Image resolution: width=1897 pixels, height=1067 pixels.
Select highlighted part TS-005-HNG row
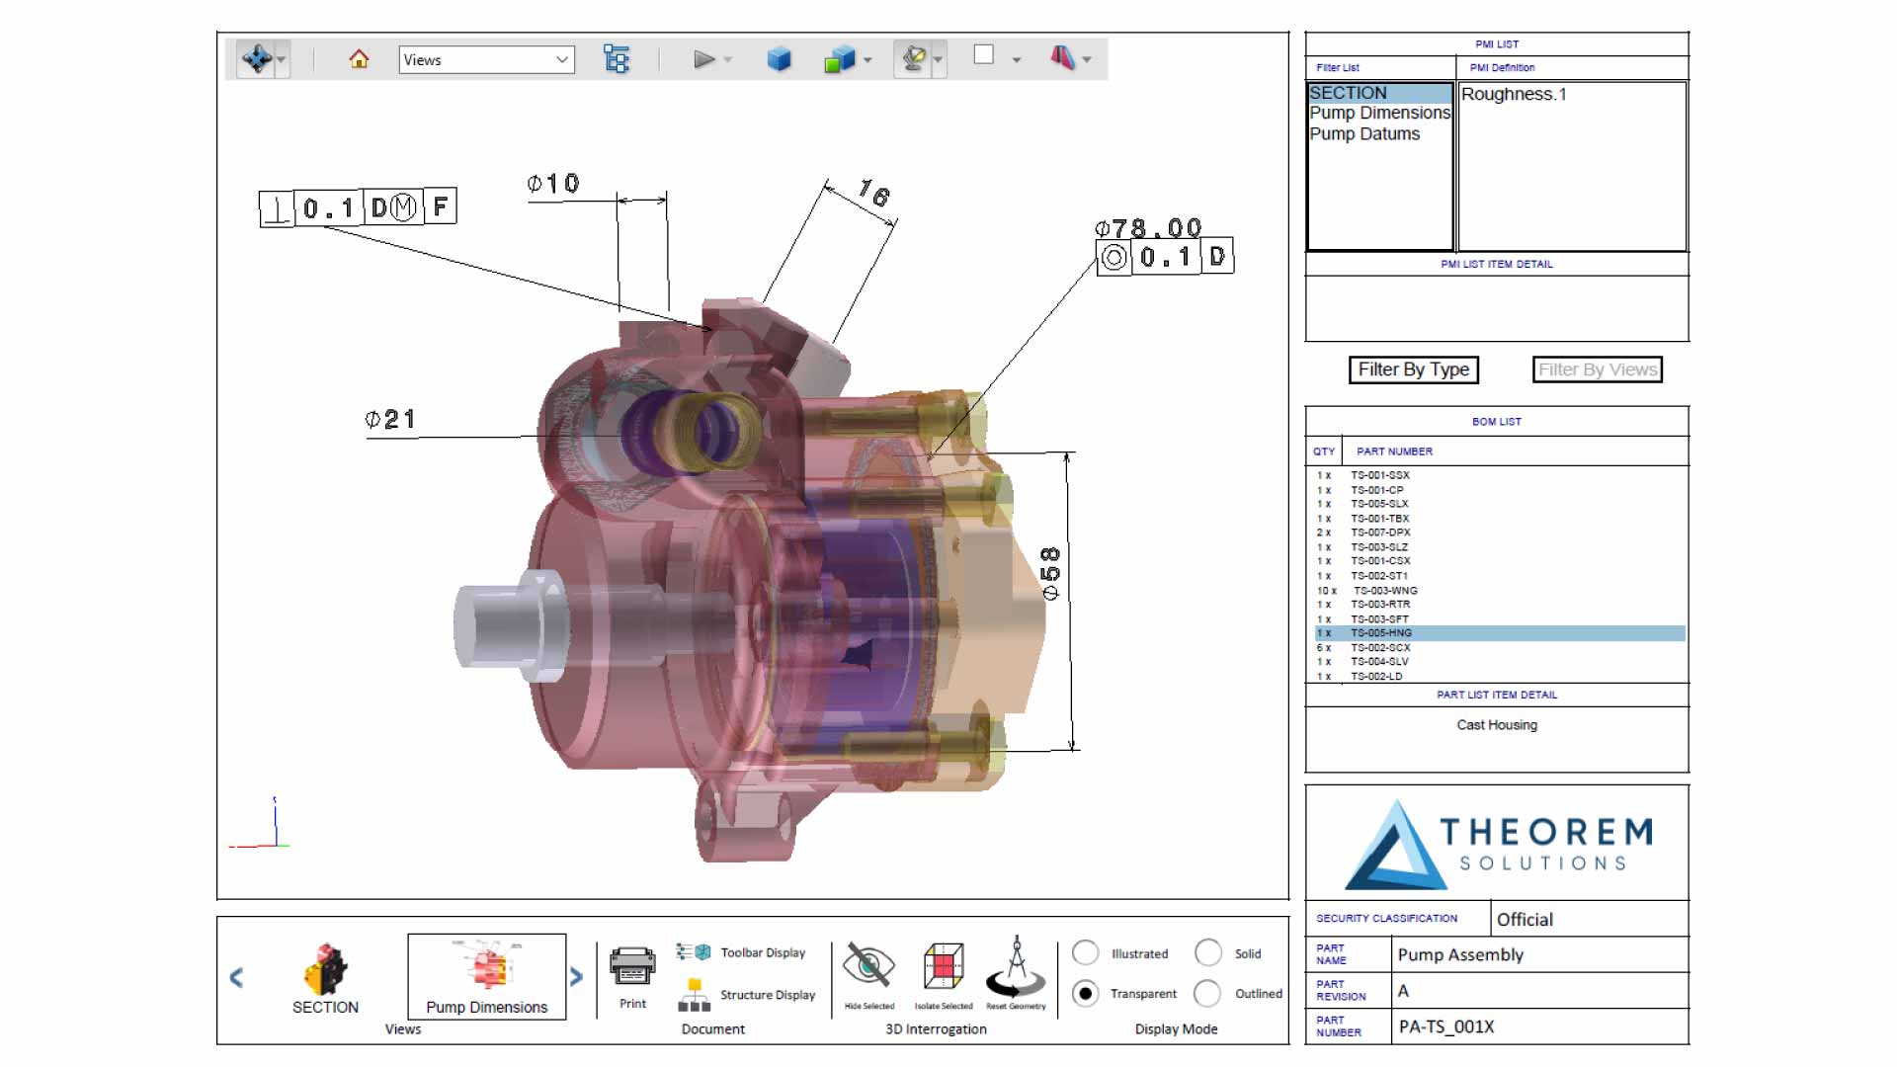1499,633
